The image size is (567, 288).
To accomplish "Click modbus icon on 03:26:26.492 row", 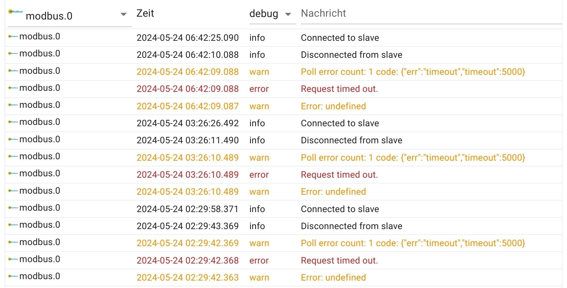I will tap(13, 122).
